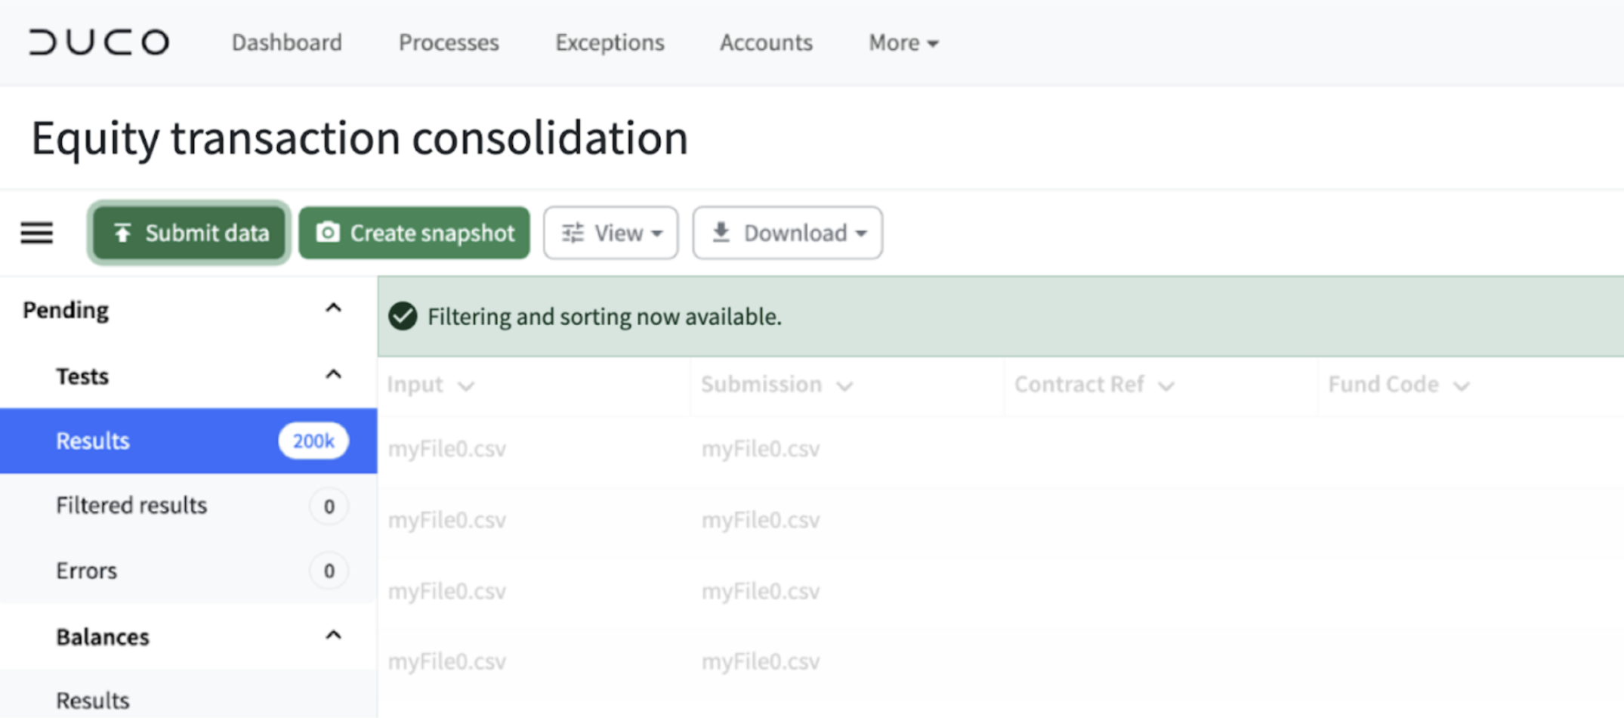
Task: Open the Input column sort dropdown
Action: 466,386
